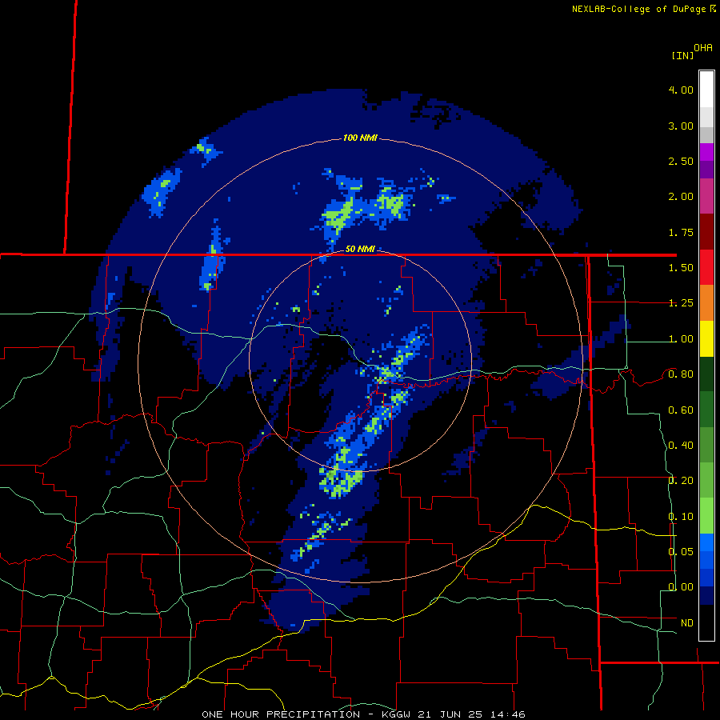Click the OHA product label

click(x=703, y=48)
